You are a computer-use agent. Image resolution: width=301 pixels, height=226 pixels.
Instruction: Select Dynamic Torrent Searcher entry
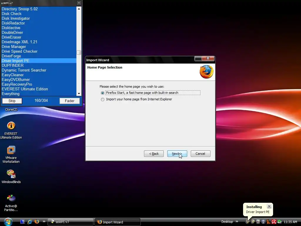(39, 70)
